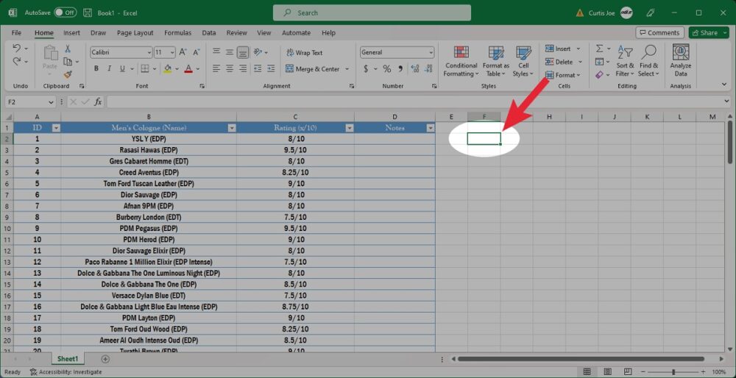Viewport: 736px width, 378px height.
Task: Click the Format Painter brush icon
Action: click(x=68, y=74)
